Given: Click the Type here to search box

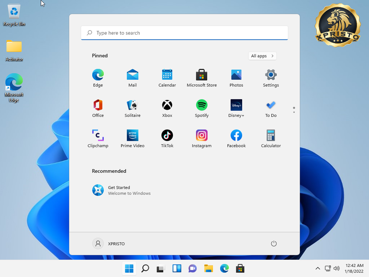Looking at the screenshot, I should (184, 33).
